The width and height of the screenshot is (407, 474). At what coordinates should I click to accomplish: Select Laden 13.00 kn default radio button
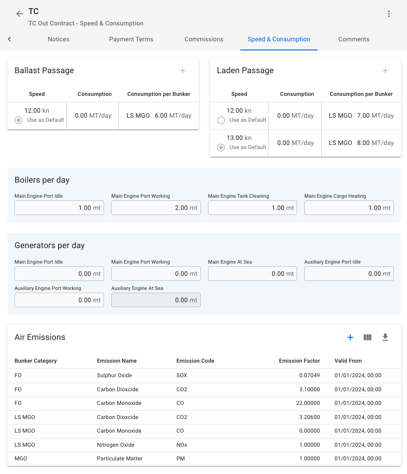pyautogui.click(x=221, y=147)
